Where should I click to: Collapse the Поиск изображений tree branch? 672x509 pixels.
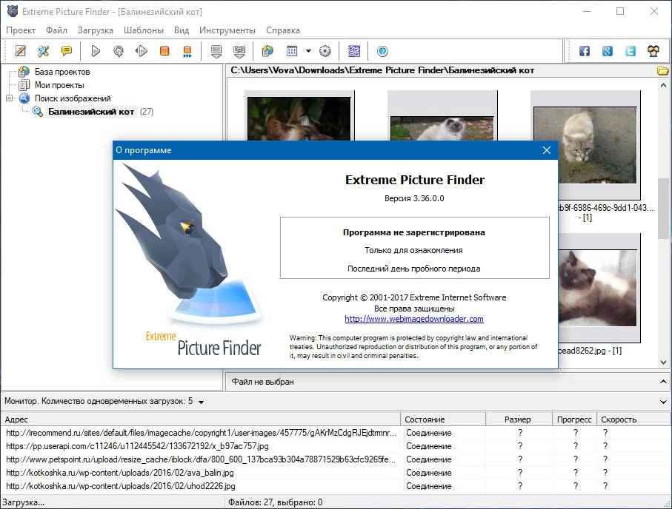(10, 98)
